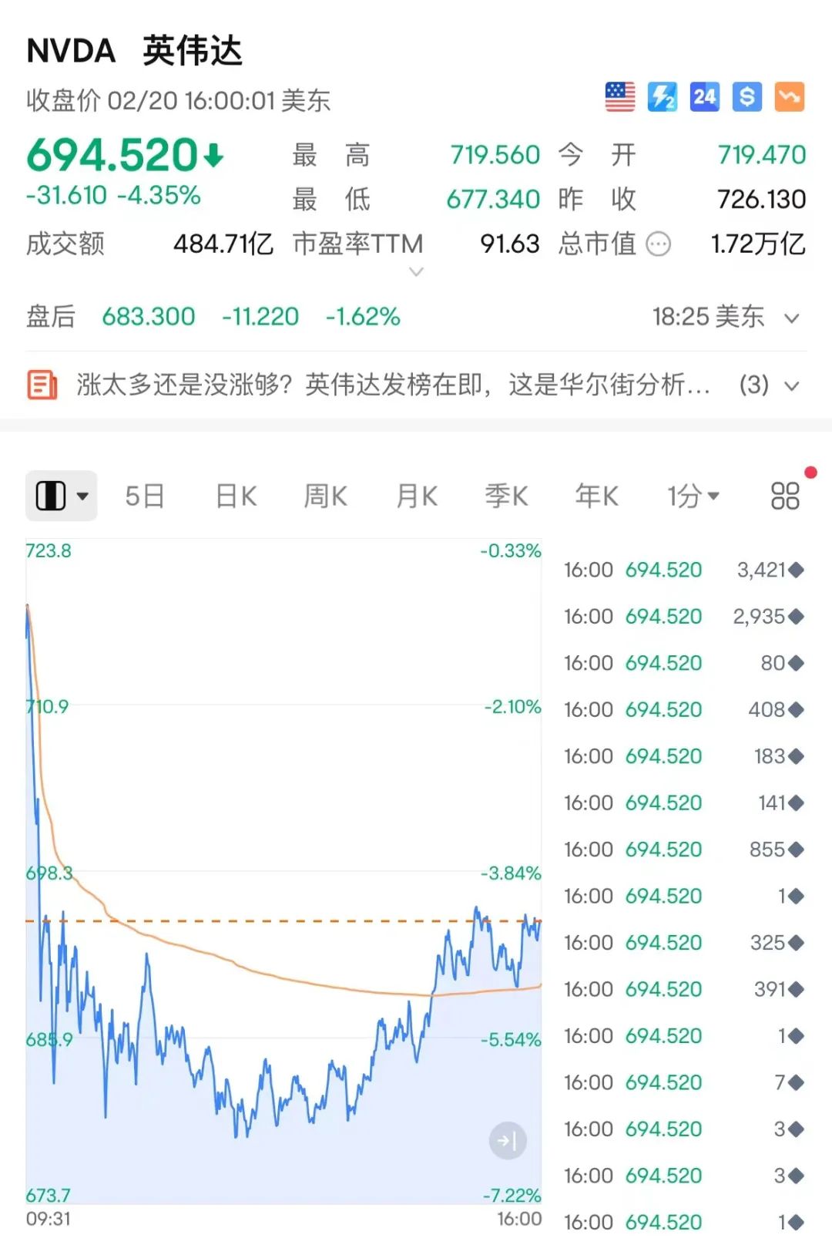Switch to the 年K chart tab
The height and width of the screenshot is (1245, 832).
[x=596, y=496]
